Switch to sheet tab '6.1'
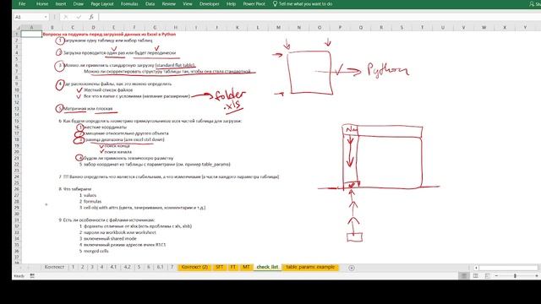 (x=160, y=267)
